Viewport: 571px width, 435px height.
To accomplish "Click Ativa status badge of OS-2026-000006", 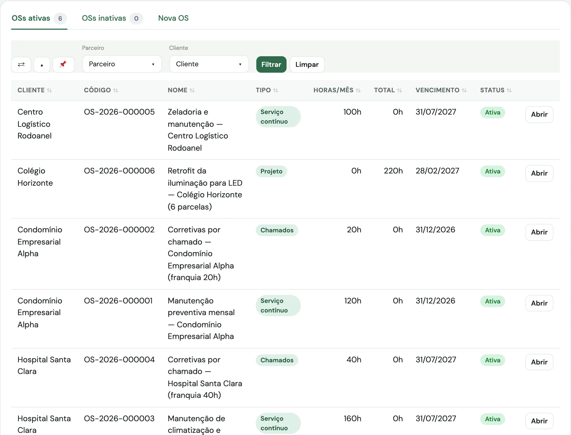I will click(x=492, y=171).
